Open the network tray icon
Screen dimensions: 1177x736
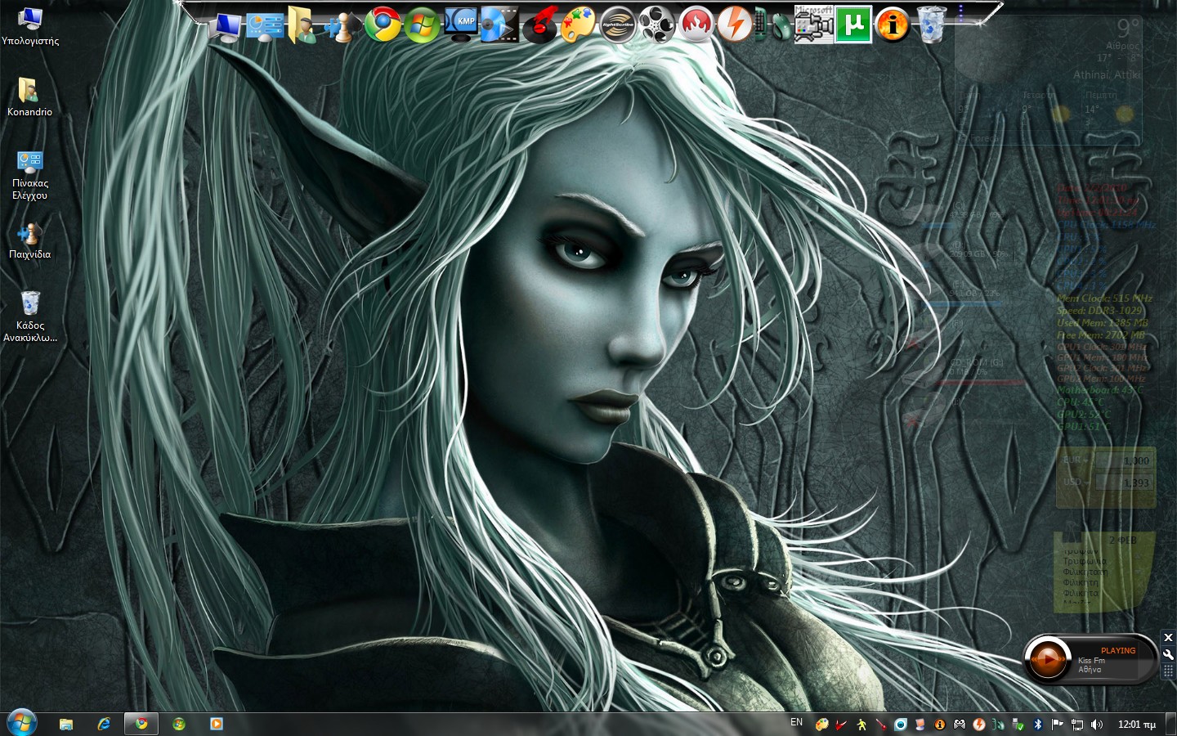click(1077, 725)
